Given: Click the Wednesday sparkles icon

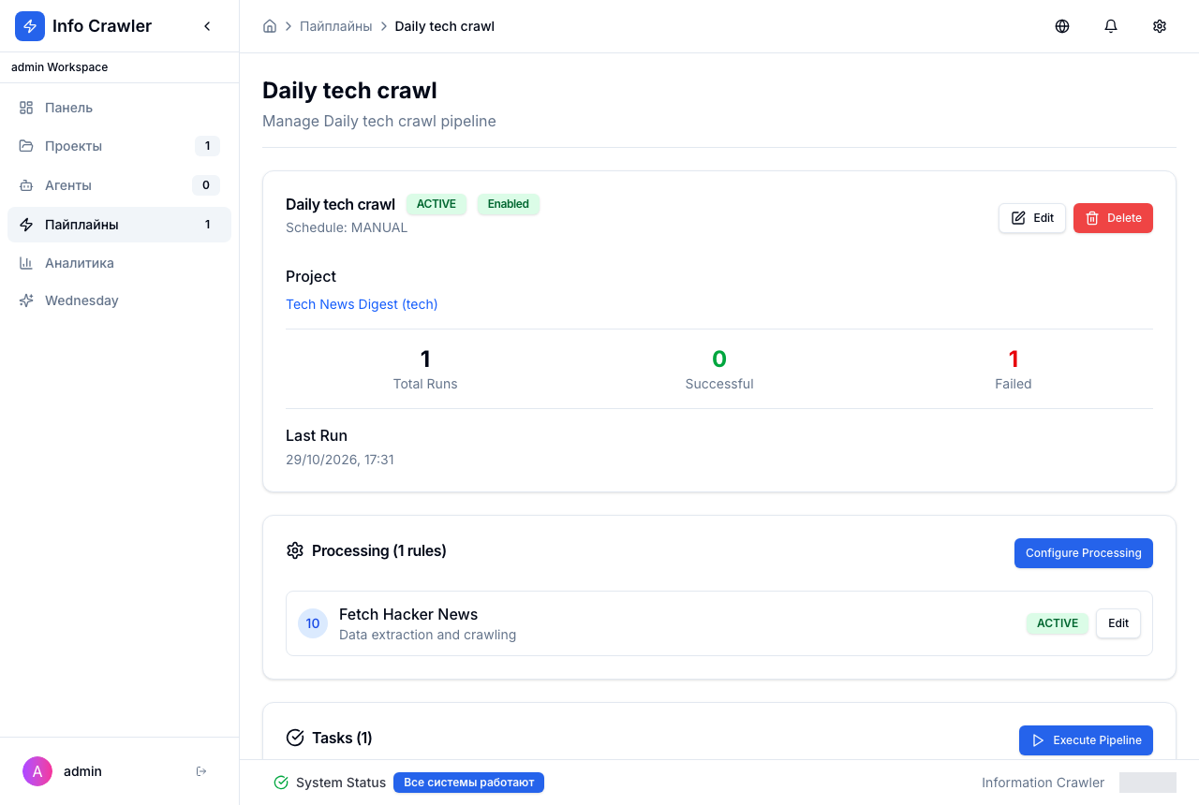Looking at the screenshot, I should pos(26,300).
